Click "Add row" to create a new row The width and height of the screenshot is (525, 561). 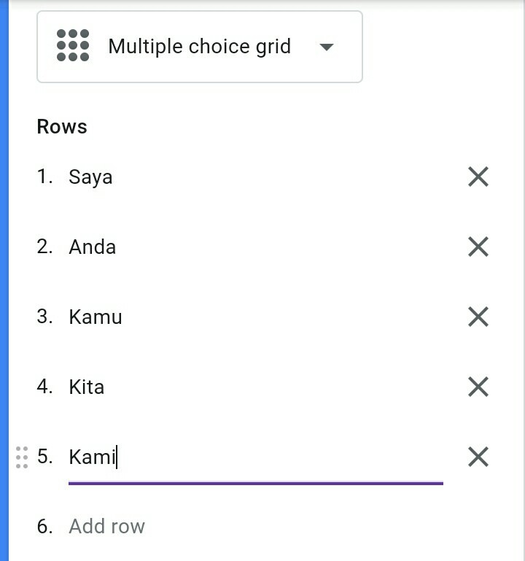[x=107, y=527]
